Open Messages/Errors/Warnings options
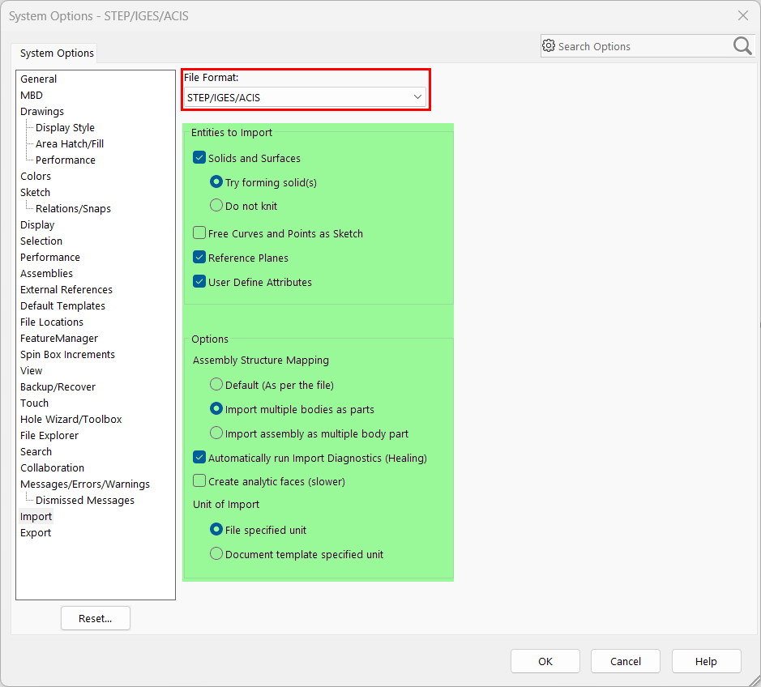Image resolution: width=761 pixels, height=687 pixels. point(85,484)
